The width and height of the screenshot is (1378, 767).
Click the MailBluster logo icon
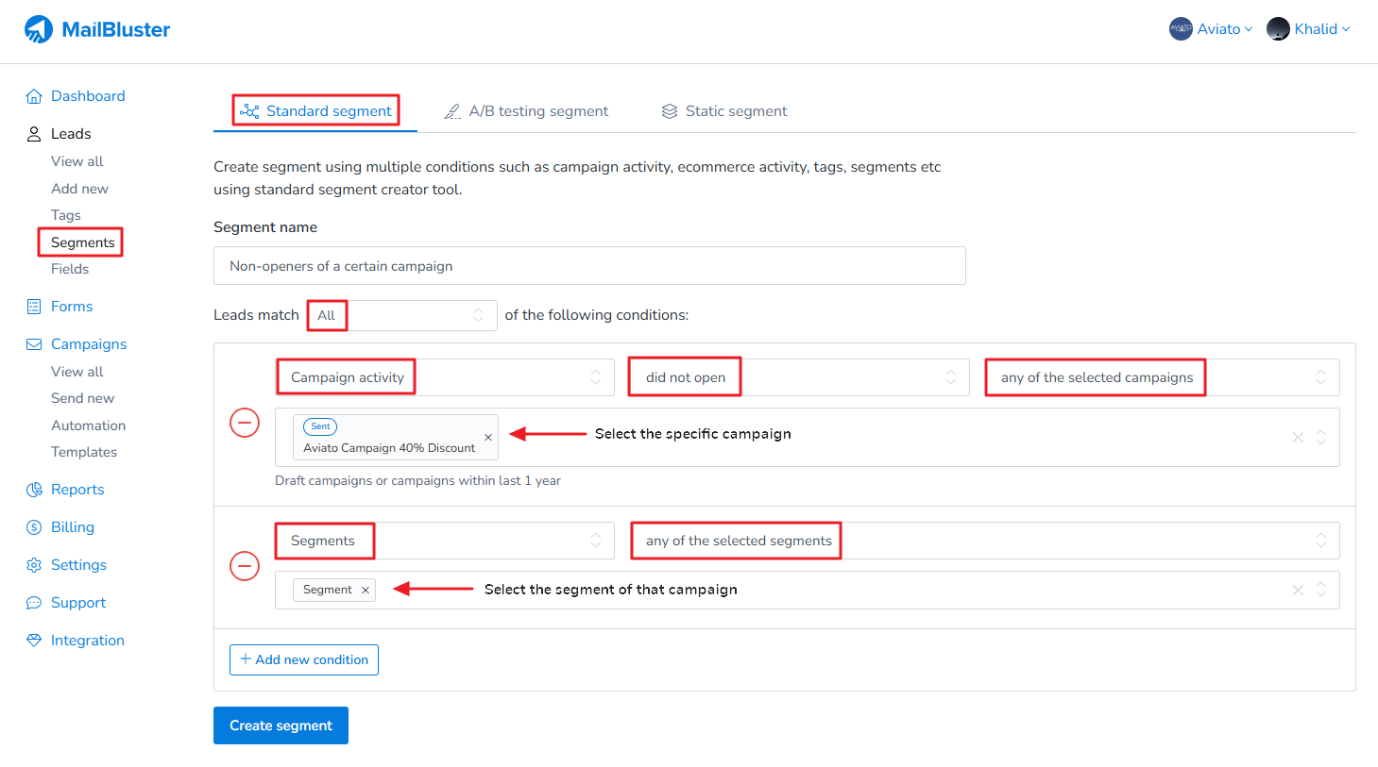39,29
